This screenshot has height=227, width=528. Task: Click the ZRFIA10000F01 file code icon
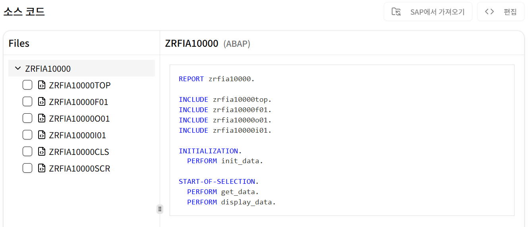pos(42,102)
